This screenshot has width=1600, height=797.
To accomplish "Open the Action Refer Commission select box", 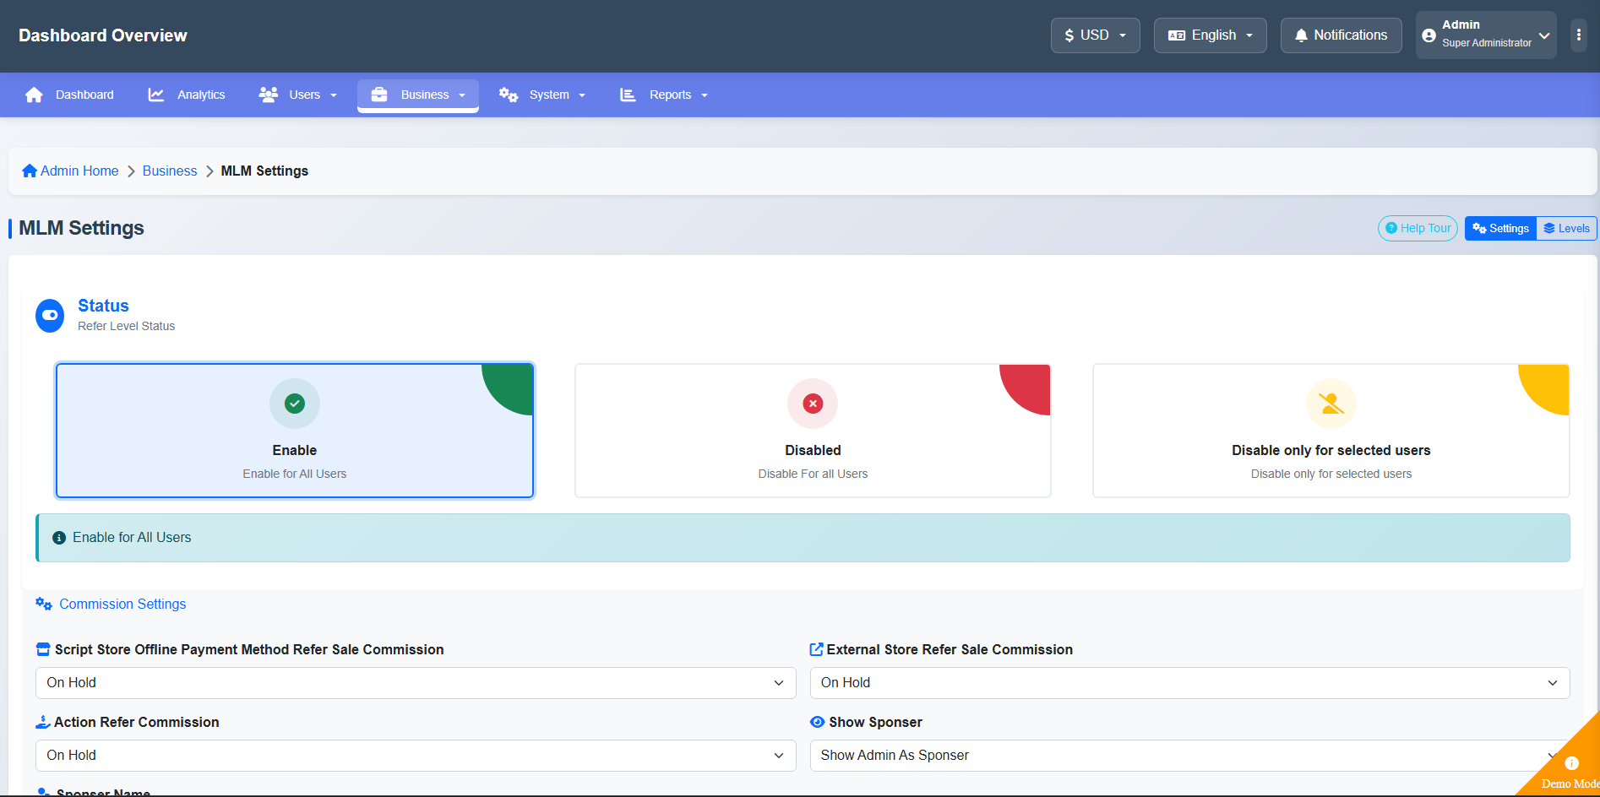I will 416,756.
